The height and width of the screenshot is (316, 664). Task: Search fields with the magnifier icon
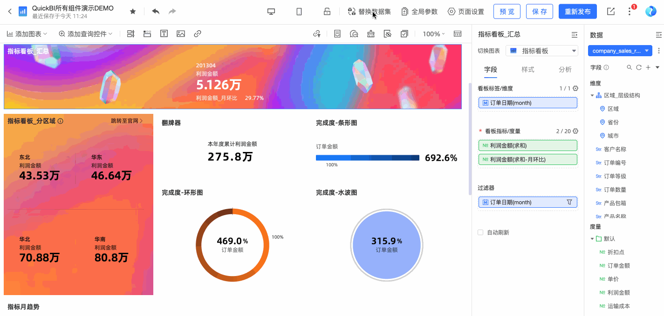point(630,67)
